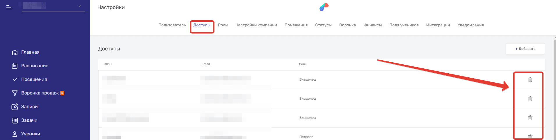Open Расписание calendar icon in sidebar
This screenshot has width=556, height=140.
tap(15, 66)
